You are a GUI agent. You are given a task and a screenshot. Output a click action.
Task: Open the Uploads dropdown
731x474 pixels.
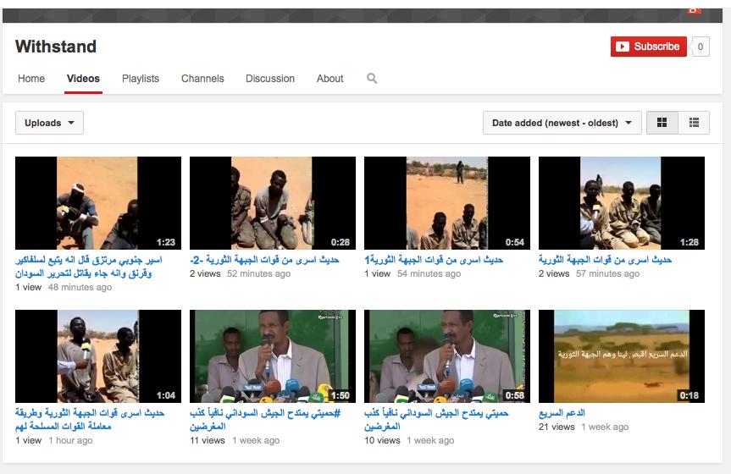pyautogui.click(x=49, y=123)
